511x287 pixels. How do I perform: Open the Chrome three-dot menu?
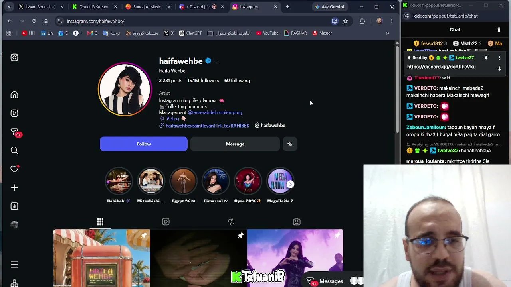(x=392, y=21)
